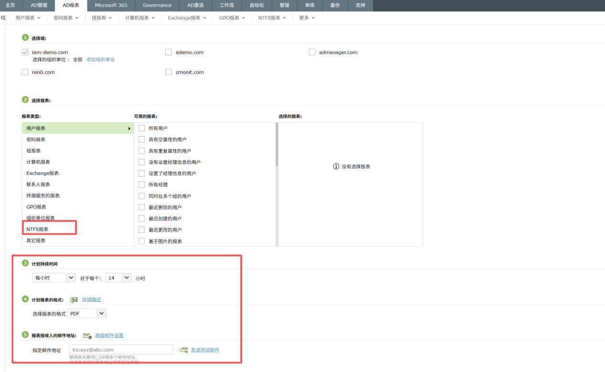Tick the 具有空属性的用户 report checkbox
605x372 pixels.
coord(141,139)
